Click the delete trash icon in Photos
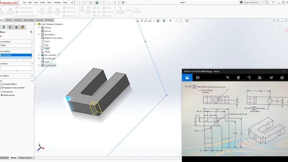288x162 pixels. coord(238,77)
